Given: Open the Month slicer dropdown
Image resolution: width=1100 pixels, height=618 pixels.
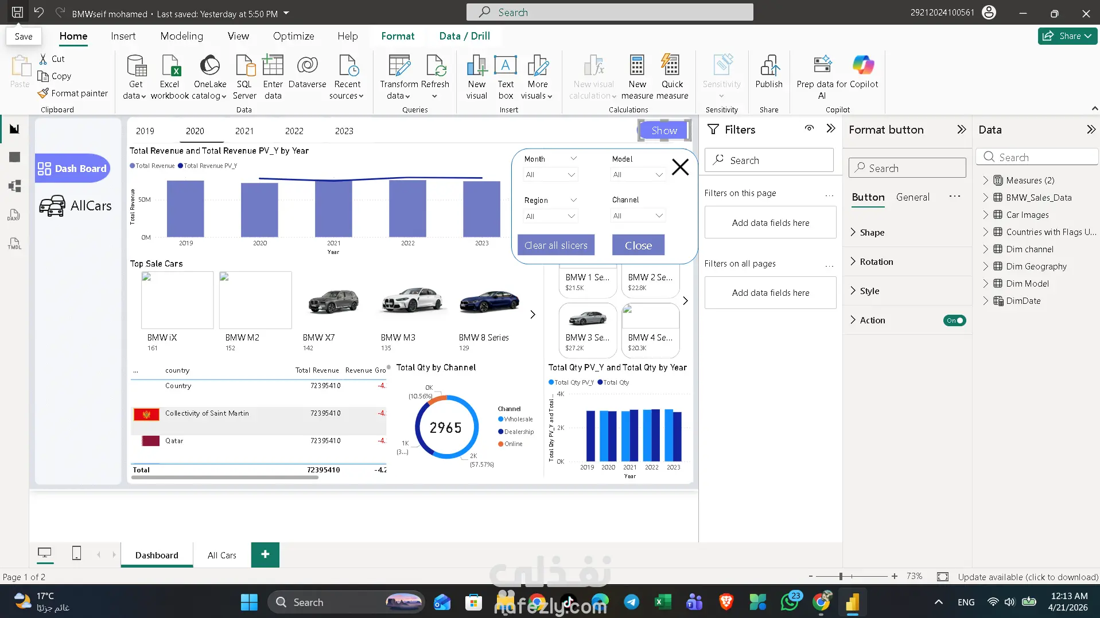Looking at the screenshot, I should pos(550,175).
